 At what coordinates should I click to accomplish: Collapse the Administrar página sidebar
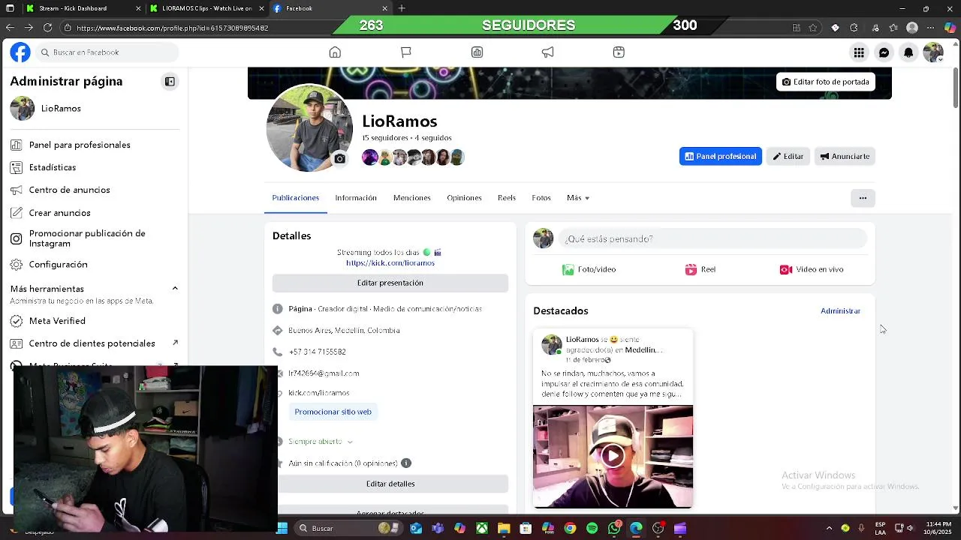[170, 82]
